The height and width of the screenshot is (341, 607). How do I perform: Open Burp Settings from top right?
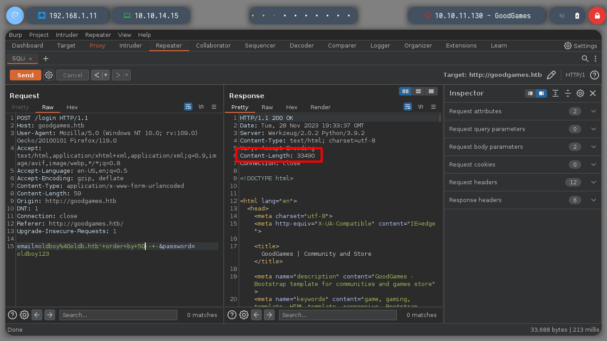581,46
